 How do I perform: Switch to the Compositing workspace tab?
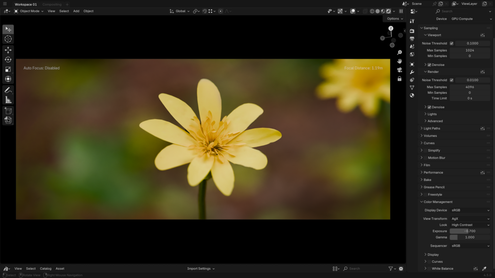(52, 4)
